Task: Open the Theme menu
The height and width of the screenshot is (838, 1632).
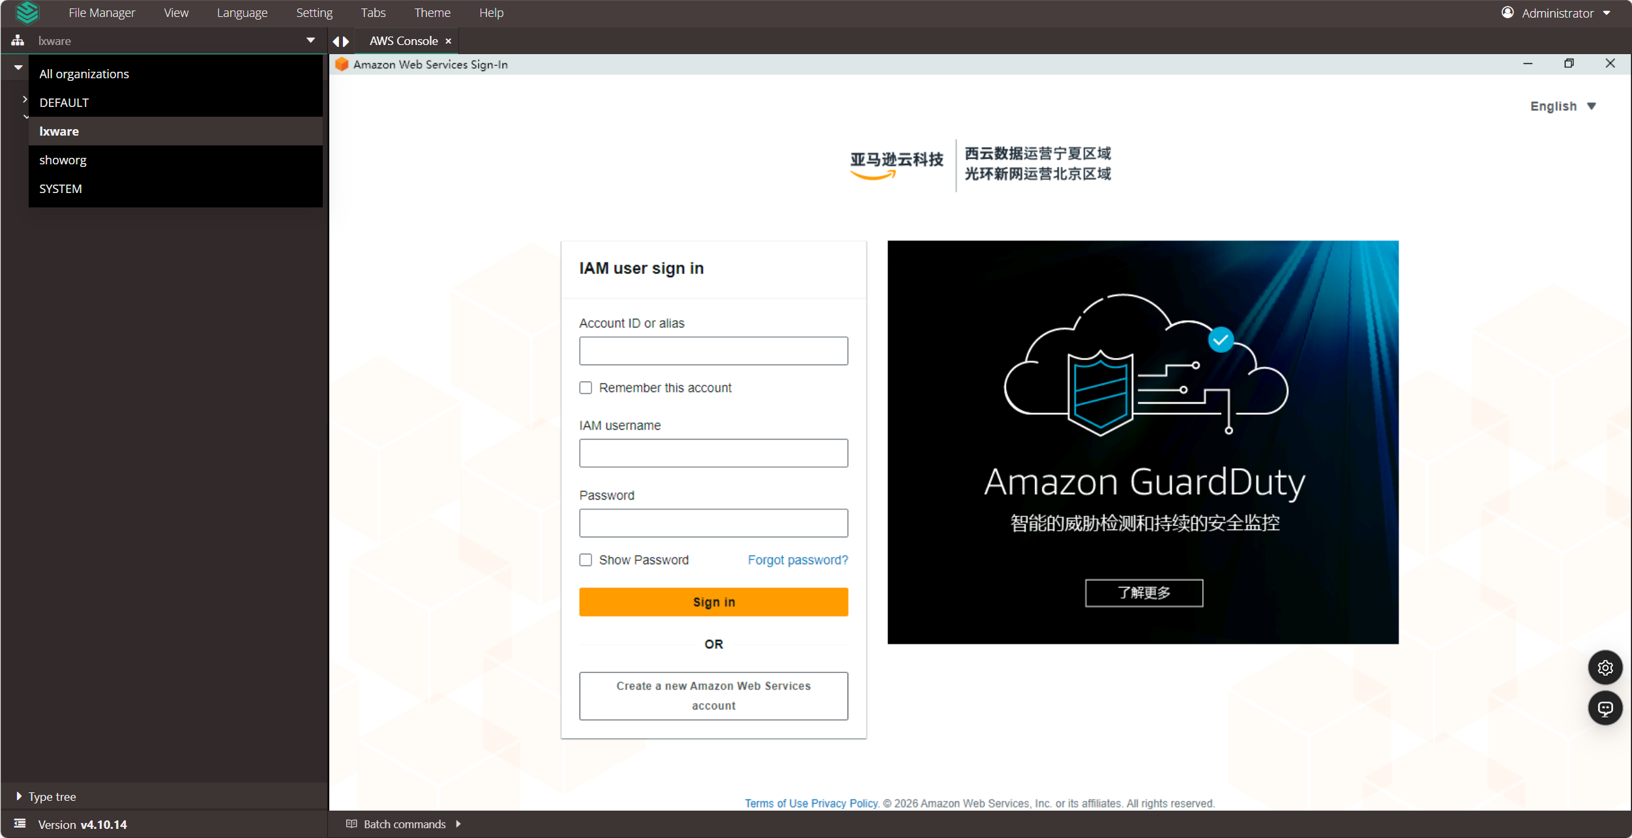Action: (432, 12)
